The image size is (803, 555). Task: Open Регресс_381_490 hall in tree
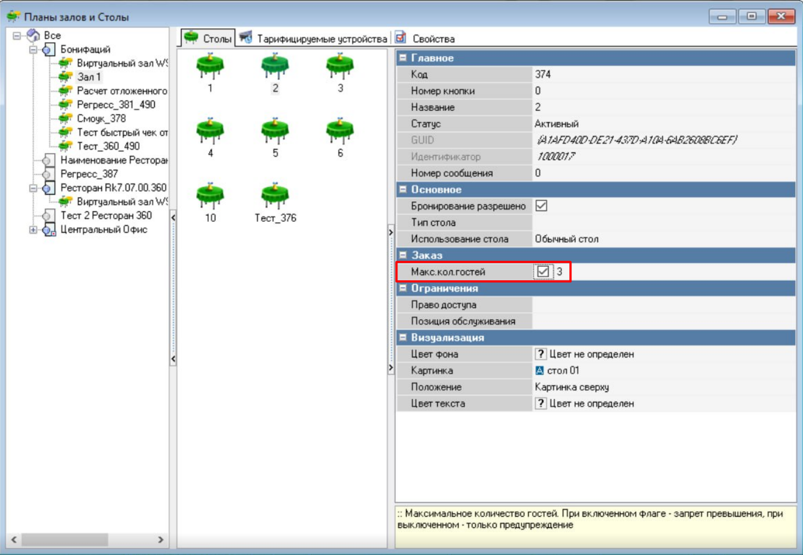115,105
